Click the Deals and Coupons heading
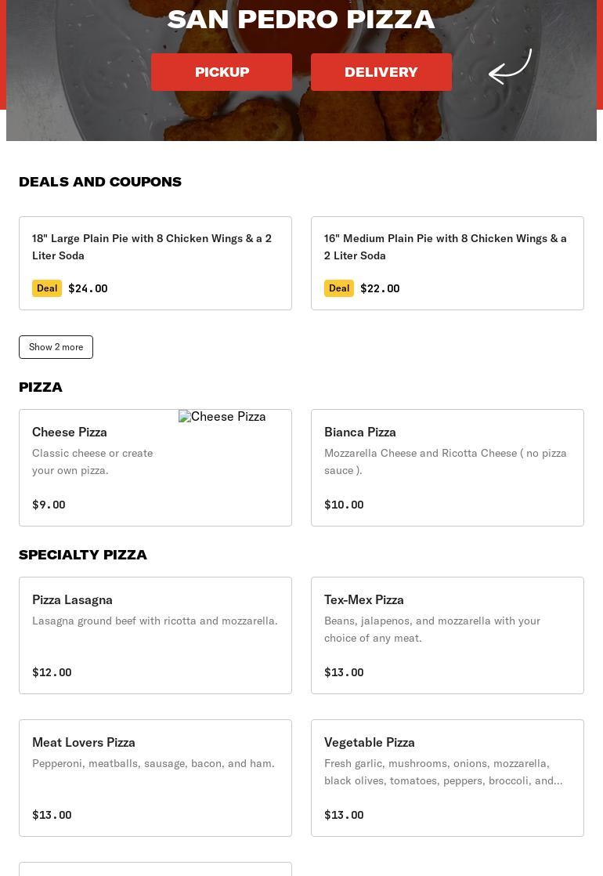The image size is (603, 876). click(100, 182)
